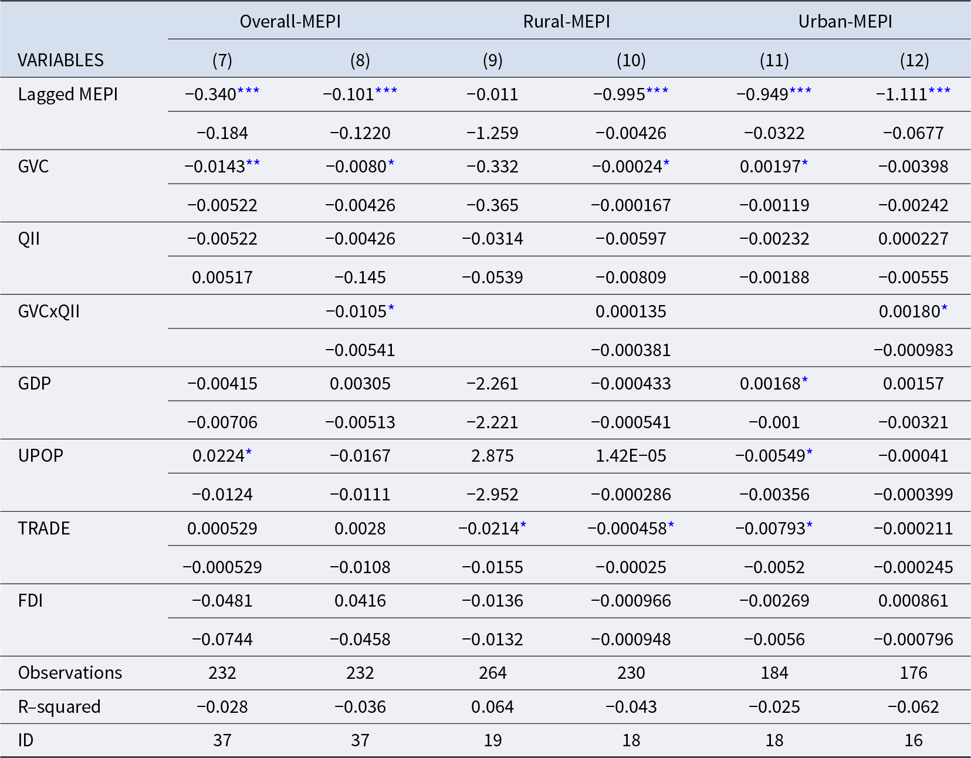Select the VARIABLES header cell
971x758 pixels.
(x=60, y=60)
